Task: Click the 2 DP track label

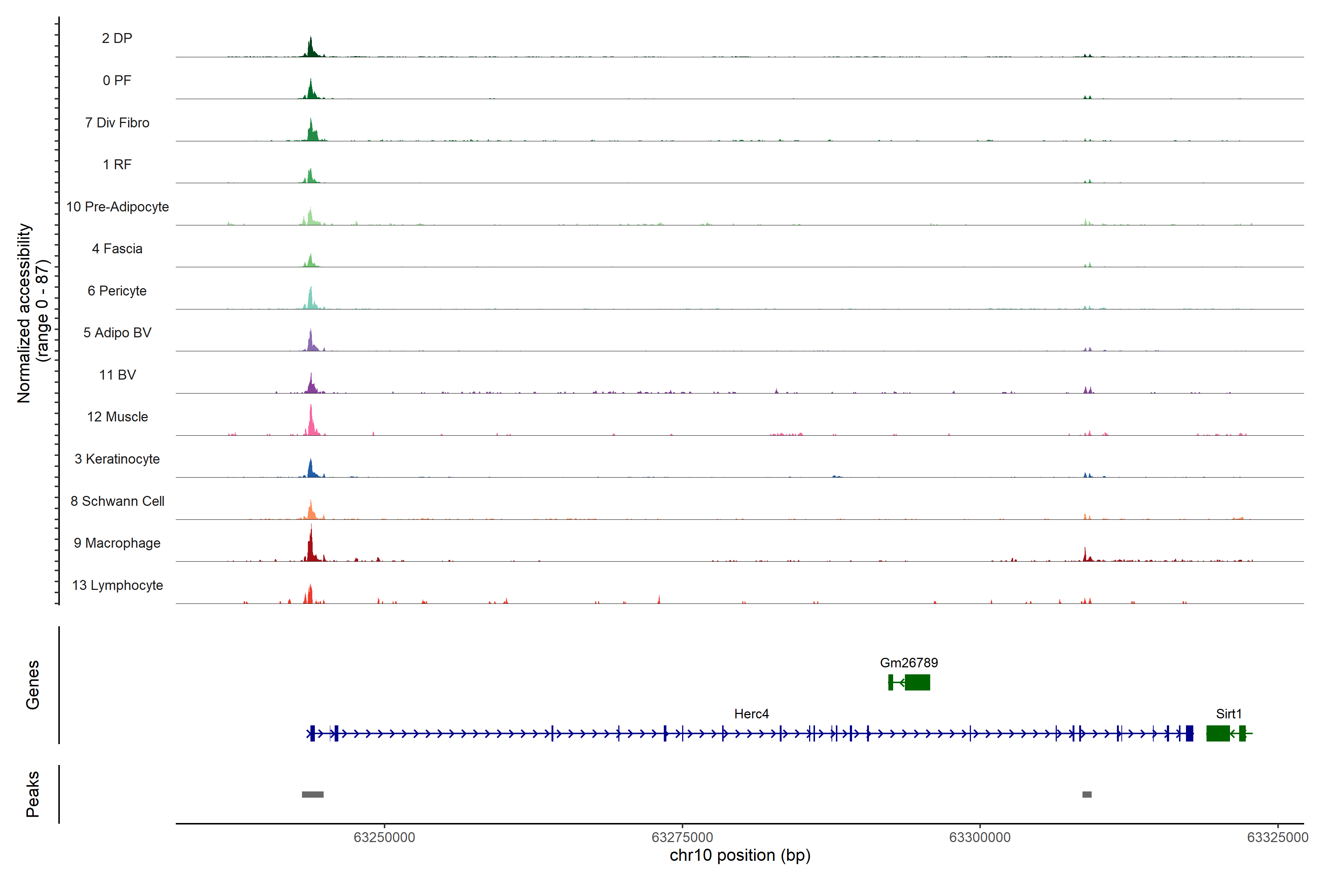Action: [x=117, y=38]
